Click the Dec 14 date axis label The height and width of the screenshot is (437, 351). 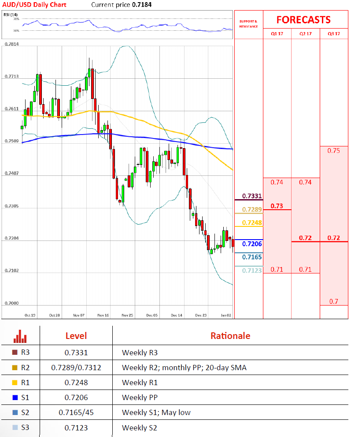click(x=177, y=315)
